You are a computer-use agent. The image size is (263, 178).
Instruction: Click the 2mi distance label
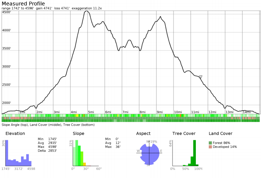click(x=39, y=112)
